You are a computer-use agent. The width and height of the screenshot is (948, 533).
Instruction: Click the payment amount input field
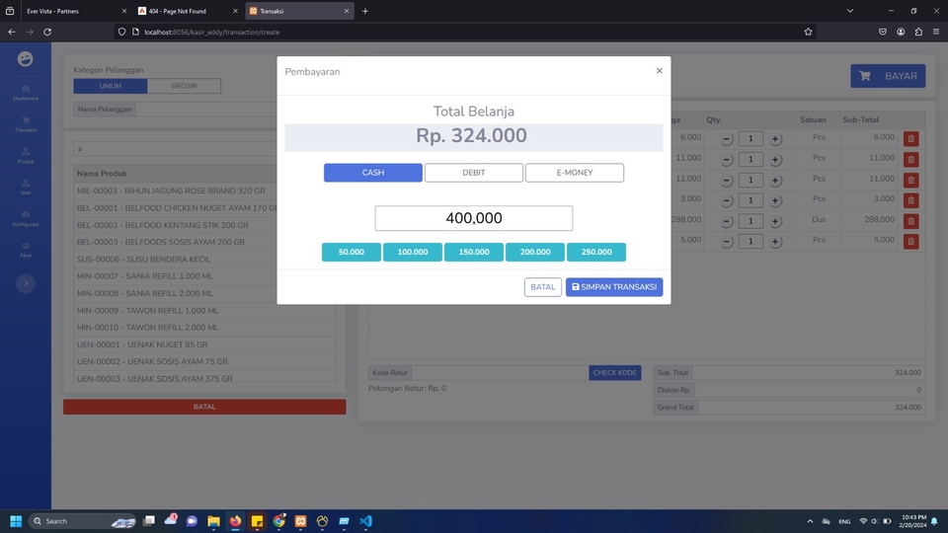click(x=473, y=218)
